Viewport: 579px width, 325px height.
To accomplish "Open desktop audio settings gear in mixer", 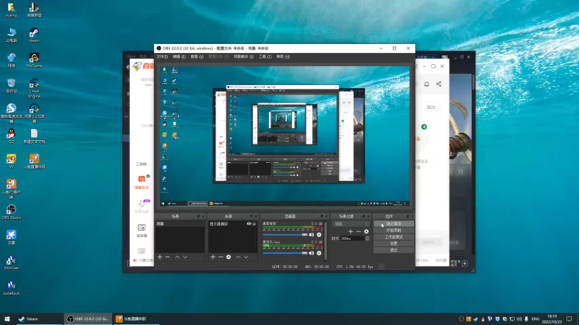I will coord(319,235).
